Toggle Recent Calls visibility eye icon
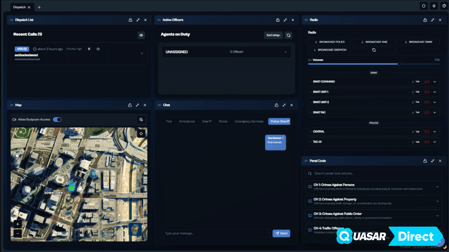The width and height of the screenshot is (449, 252). coord(141,35)
